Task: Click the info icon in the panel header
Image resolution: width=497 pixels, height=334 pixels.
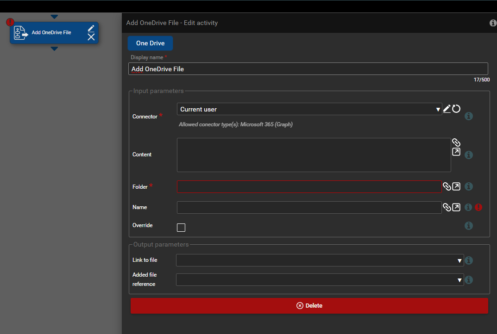Action: pos(493,23)
